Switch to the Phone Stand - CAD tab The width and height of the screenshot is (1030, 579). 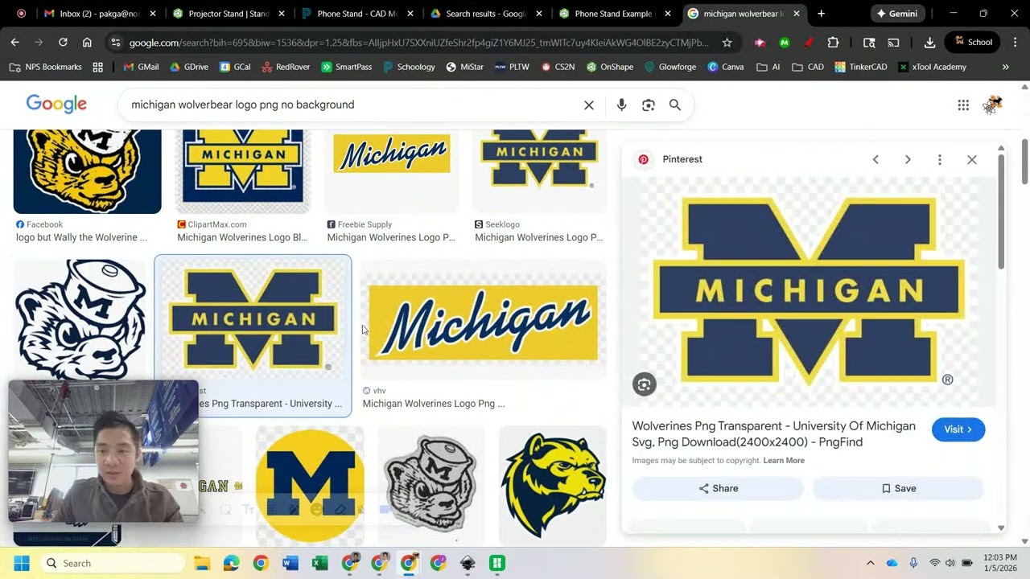[357, 14]
